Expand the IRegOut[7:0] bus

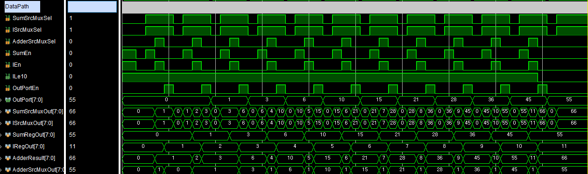point(1,146)
